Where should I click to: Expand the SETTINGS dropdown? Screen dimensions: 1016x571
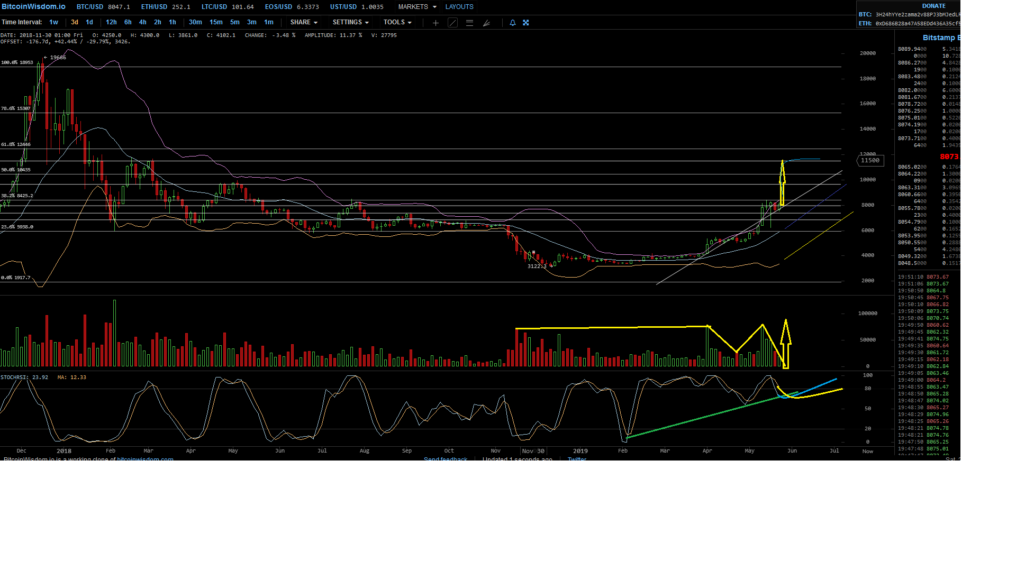pos(350,22)
